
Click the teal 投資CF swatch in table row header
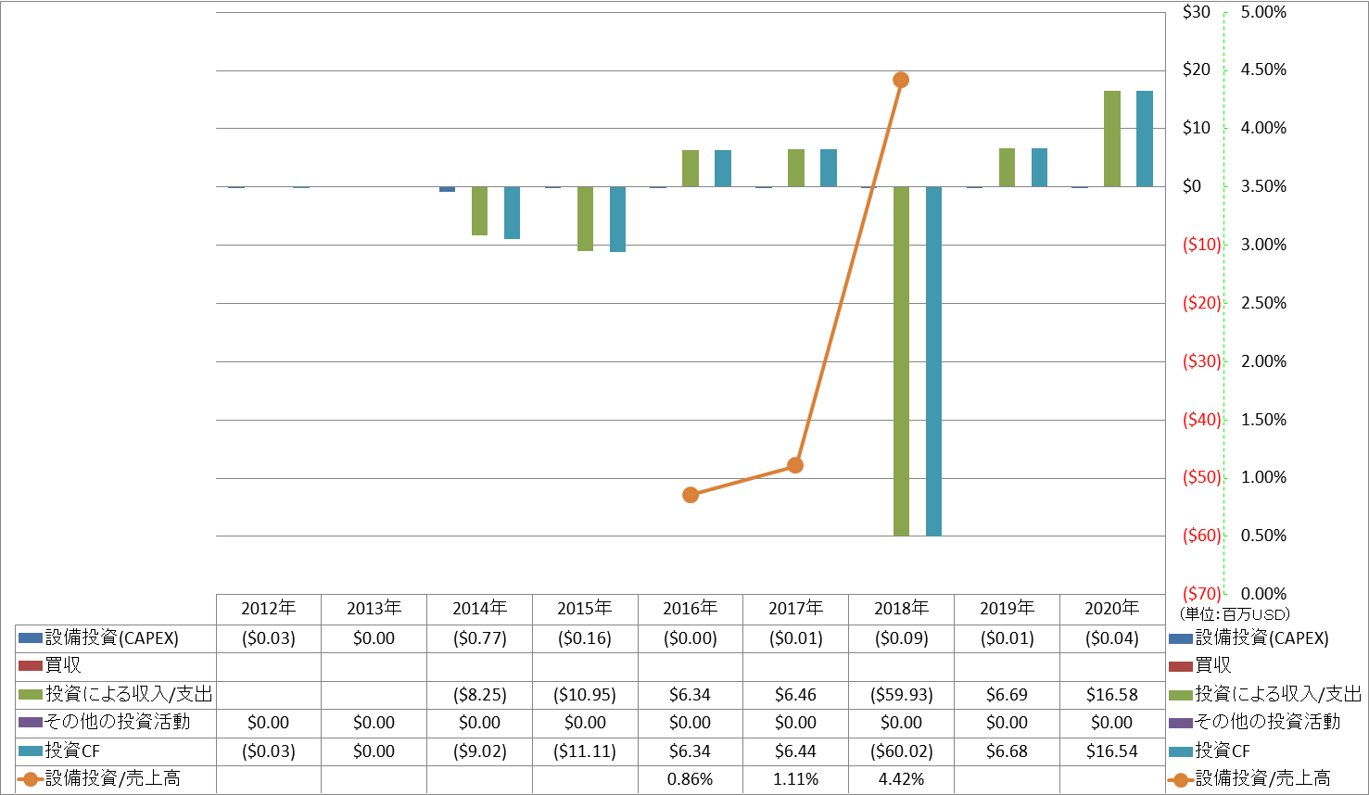pyautogui.click(x=31, y=751)
